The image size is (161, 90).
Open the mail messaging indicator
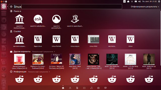(x=136, y=1)
